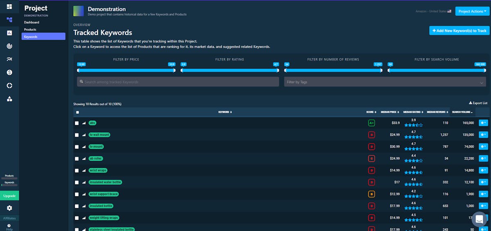This screenshot has width=491, height=231.
Task: Click the Demonstration project gradient thumbnail
Action: pos(79,11)
